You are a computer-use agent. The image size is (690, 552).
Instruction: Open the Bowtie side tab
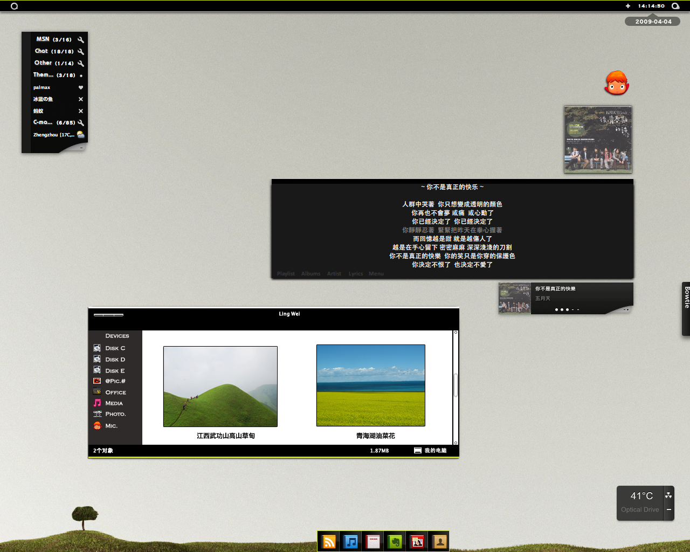(x=686, y=308)
